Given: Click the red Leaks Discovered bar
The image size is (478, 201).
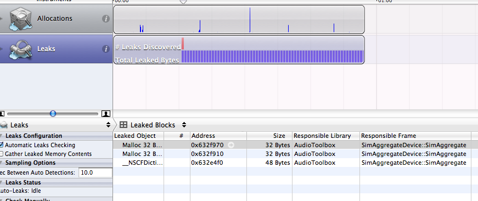Looking at the screenshot, I should pos(183,43).
